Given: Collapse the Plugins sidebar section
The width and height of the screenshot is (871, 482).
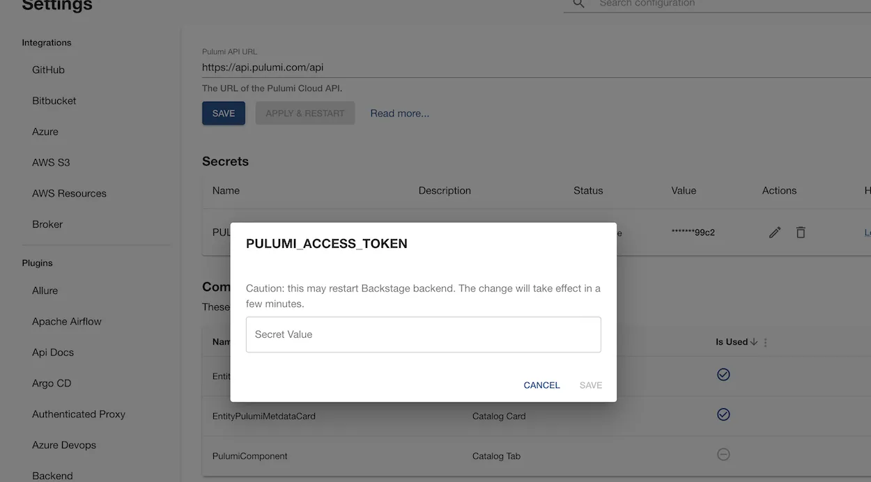Looking at the screenshot, I should 37,263.
